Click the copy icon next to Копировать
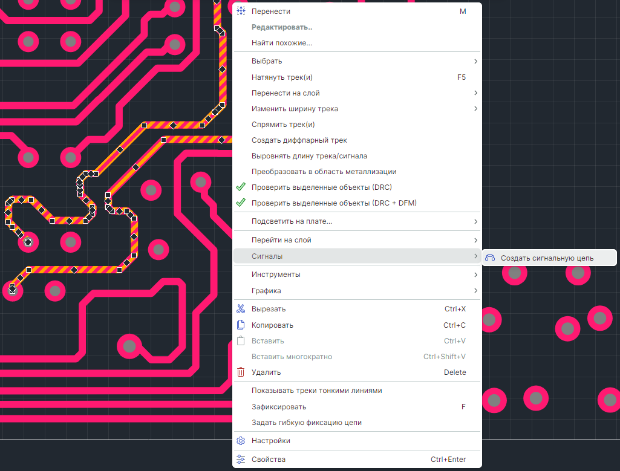 [241, 325]
